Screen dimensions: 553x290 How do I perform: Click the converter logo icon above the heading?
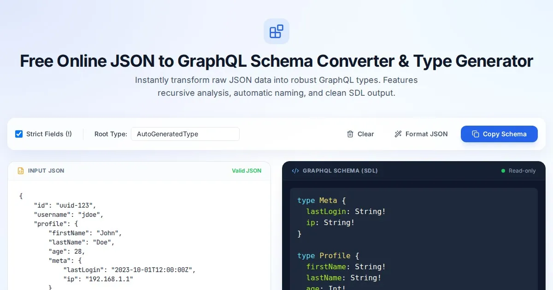(276, 31)
